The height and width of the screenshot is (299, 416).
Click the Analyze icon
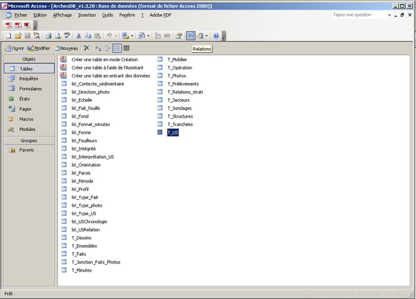[142, 36]
